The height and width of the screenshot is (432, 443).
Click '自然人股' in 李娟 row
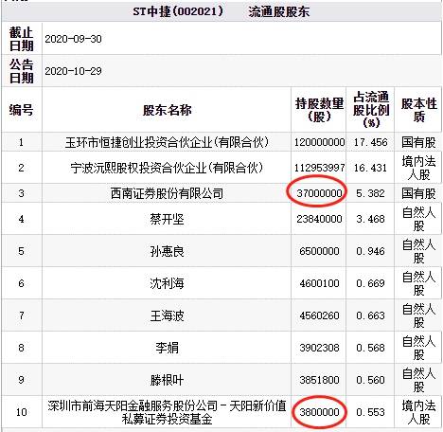pyautogui.click(x=418, y=348)
